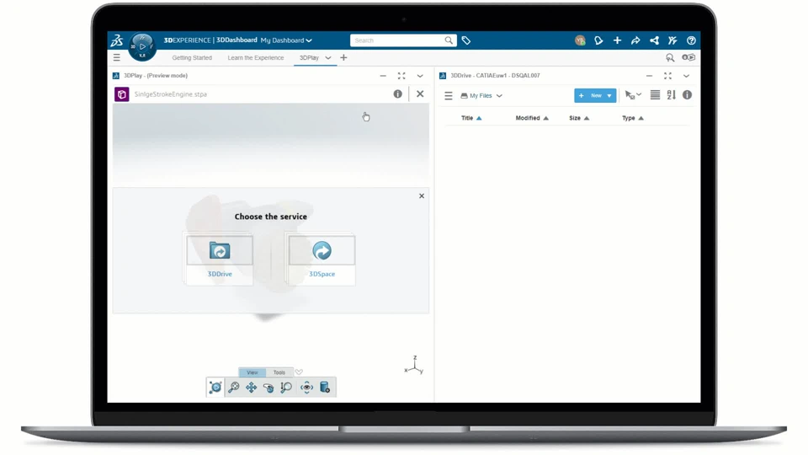Image resolution: width=808 pixels, height=455 pixels.
Task: Sort by Modified column
Action: click(532, 118)
